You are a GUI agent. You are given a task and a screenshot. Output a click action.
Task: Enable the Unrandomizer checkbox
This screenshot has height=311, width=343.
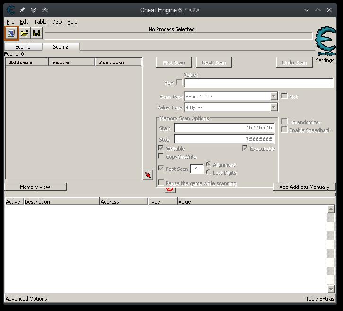(x=284, y=121)
